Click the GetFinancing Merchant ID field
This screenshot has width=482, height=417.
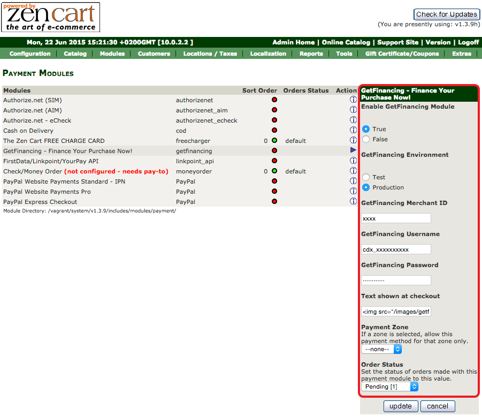pos(396,218)
